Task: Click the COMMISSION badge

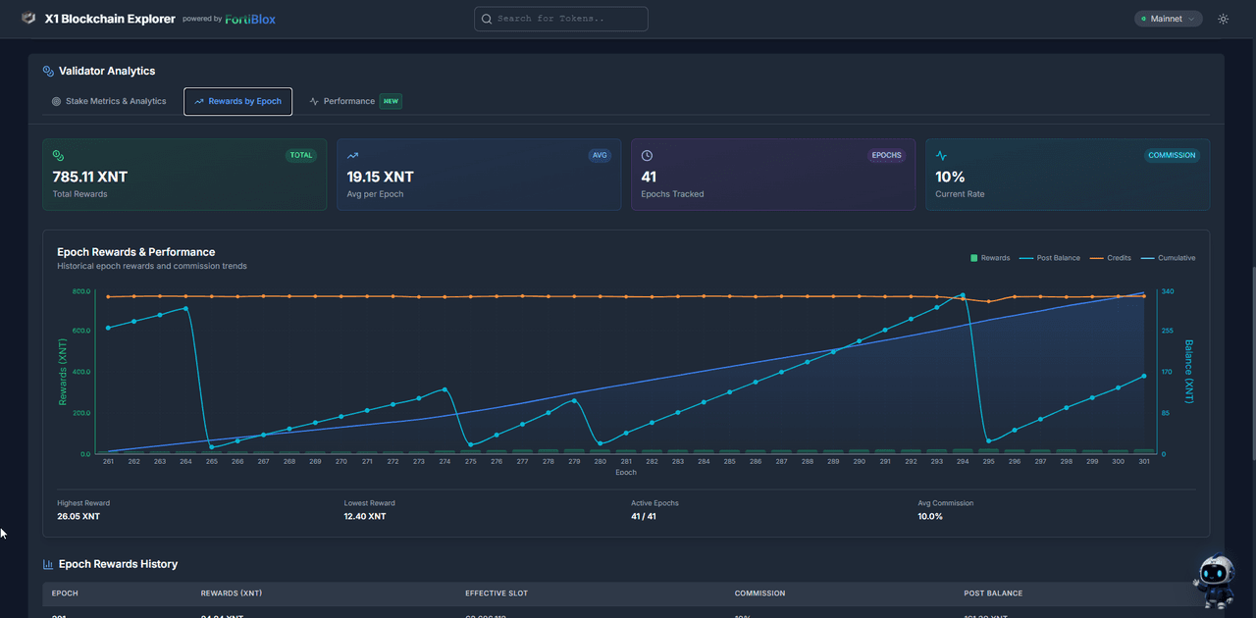Action: coord(1173,155)
